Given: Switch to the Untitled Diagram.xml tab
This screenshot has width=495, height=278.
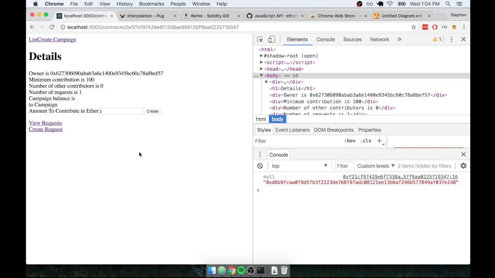Looking at the screenshot, I should point(401,16).
